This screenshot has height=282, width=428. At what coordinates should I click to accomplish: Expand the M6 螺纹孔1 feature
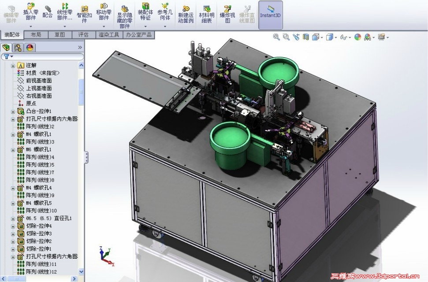(x=13, y=150)
